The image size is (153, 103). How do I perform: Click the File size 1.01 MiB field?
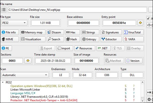[45, 23]
